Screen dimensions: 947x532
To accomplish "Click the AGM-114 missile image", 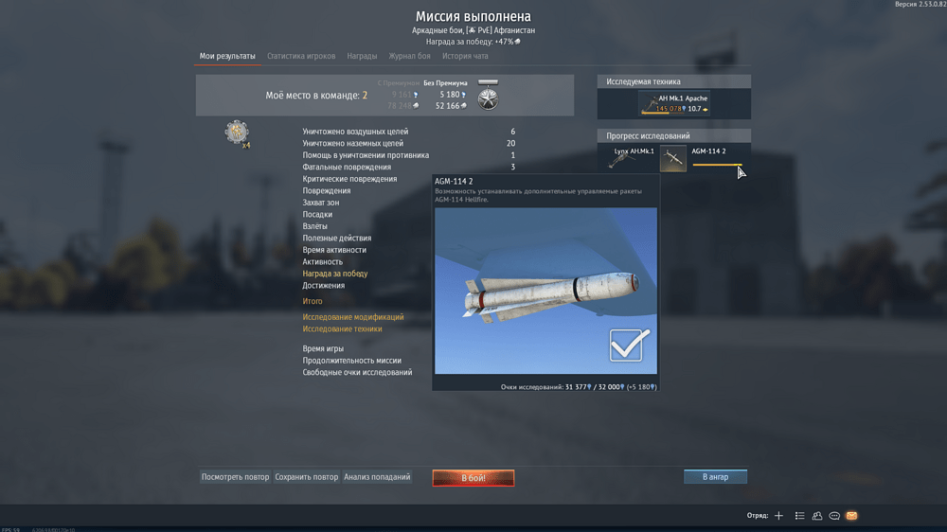I will 546,291.
